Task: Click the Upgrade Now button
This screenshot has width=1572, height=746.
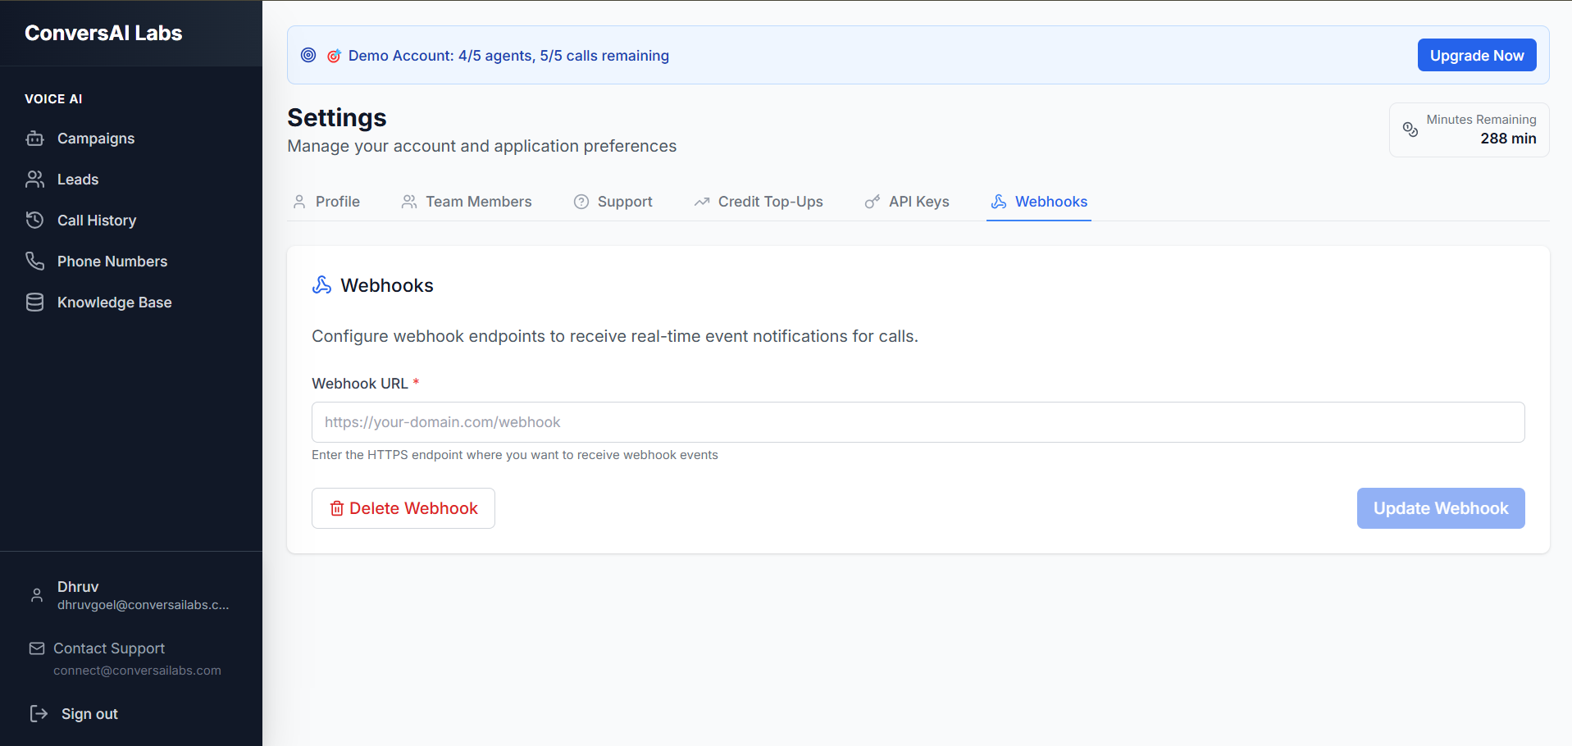Action: [1477, 55]
